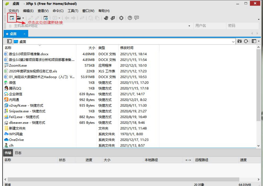This screenshot has height=186, width=263.
Task: Click the refresh icon beside the path bar
Action: (x=246, y=41)
